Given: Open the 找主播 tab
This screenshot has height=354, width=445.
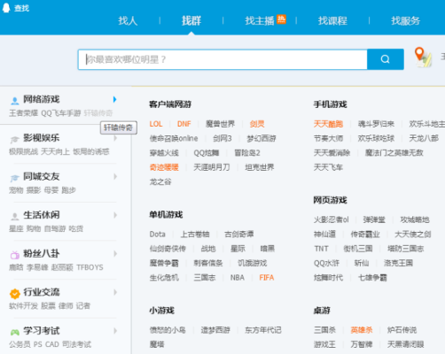Looking at the screenshot, I should point(260,20).
